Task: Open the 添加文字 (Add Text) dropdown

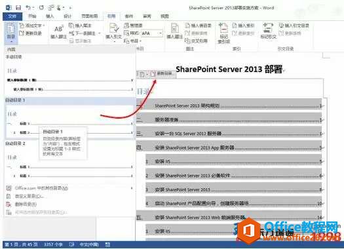Action: (x=32, y=26)
